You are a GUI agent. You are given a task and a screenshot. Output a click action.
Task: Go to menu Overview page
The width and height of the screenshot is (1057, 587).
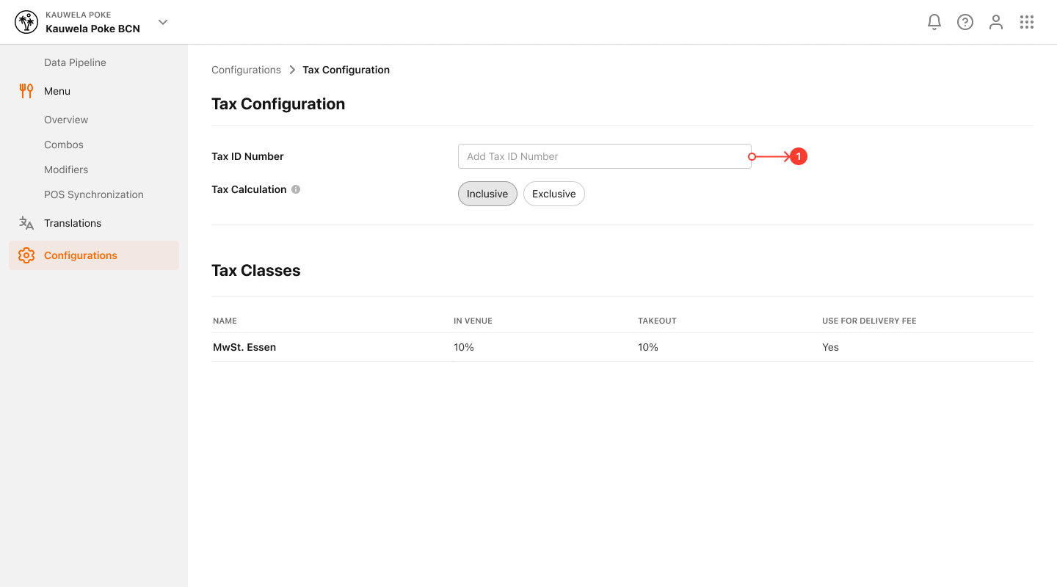[x=66, y=120]
